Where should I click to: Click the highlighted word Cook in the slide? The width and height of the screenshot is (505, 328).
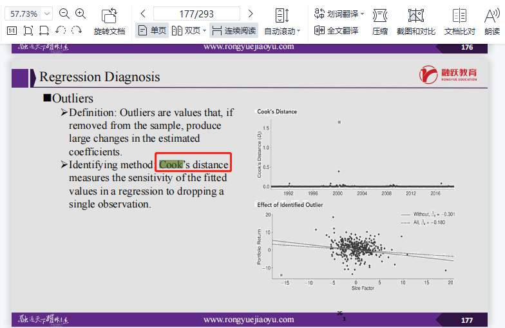171,164
